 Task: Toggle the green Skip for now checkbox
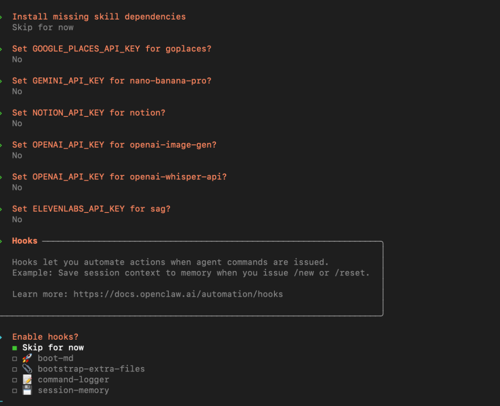[15, 348]
